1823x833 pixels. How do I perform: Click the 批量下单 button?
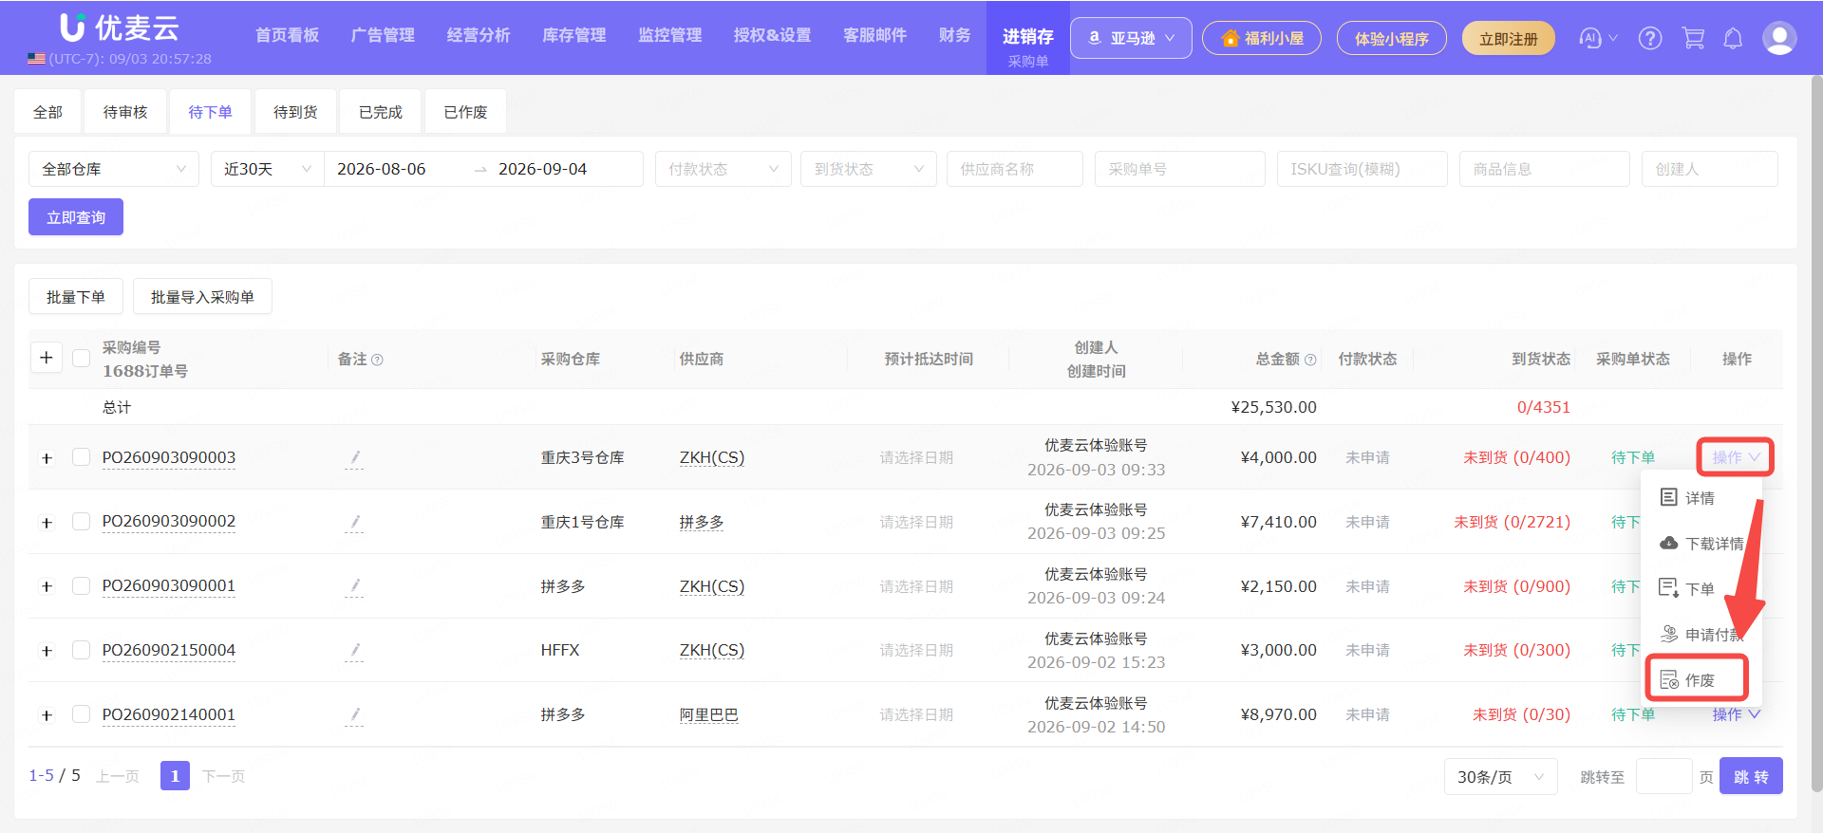[76, 297]
